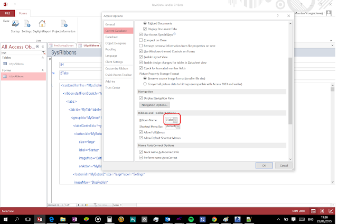338x224 pixels.
Task: Open the Ribbon Name dropdown
Action: (x=175, y=120)
